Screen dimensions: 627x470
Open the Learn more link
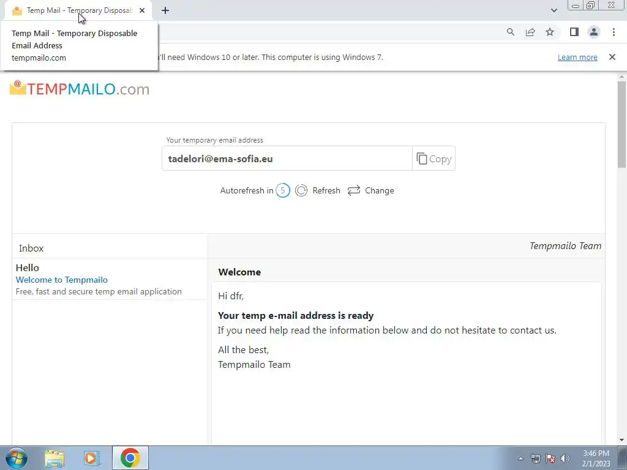(577, 57)
